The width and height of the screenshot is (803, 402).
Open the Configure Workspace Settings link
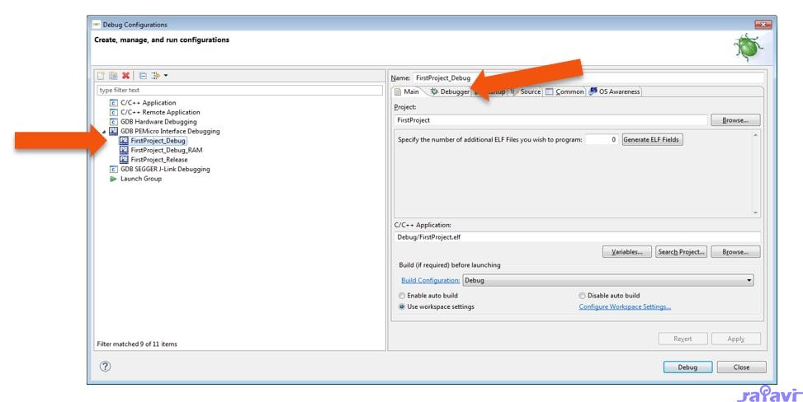[x=625, y=306]
